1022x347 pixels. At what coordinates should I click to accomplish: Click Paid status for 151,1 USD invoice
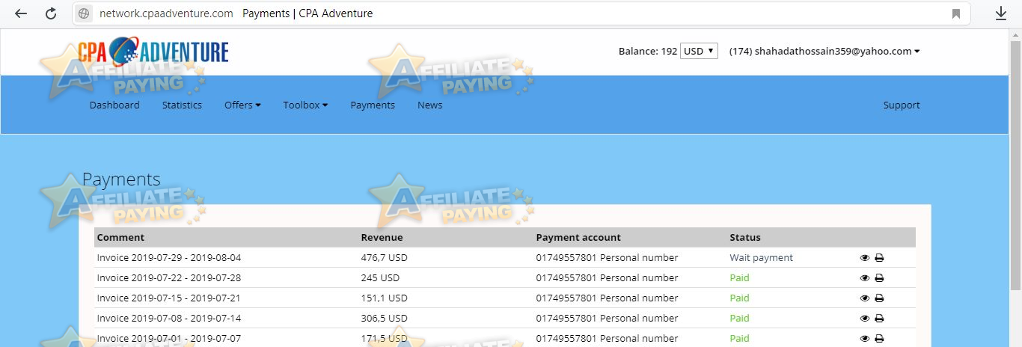click(739, 298)
